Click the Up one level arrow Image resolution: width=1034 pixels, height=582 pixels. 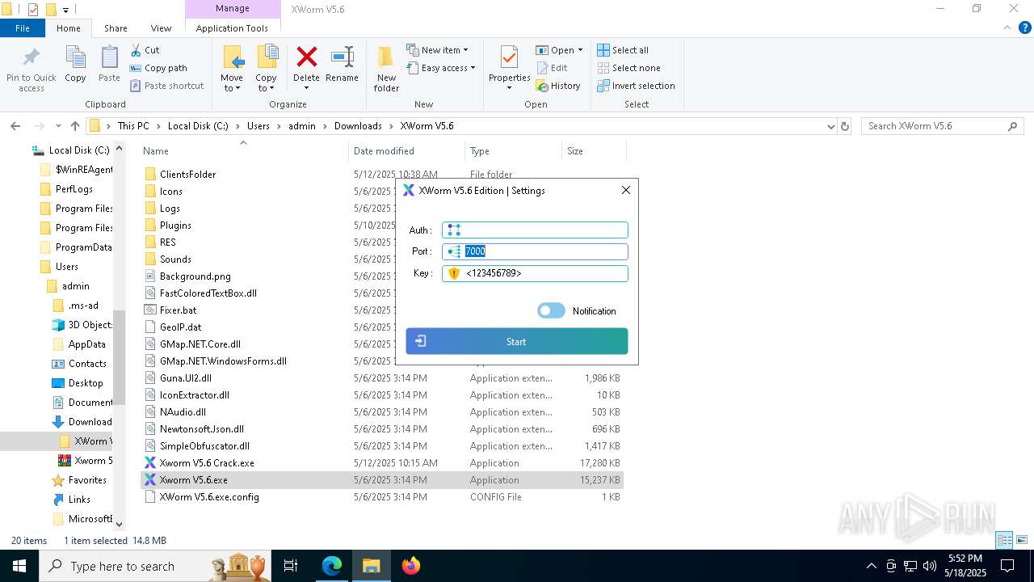click(x=75, y=126)
